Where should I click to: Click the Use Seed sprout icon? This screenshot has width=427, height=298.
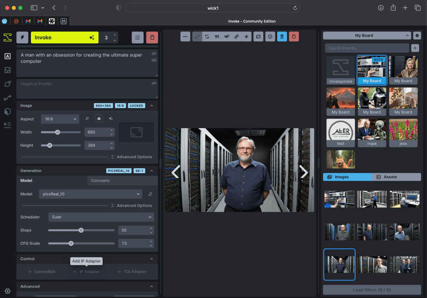227,37
